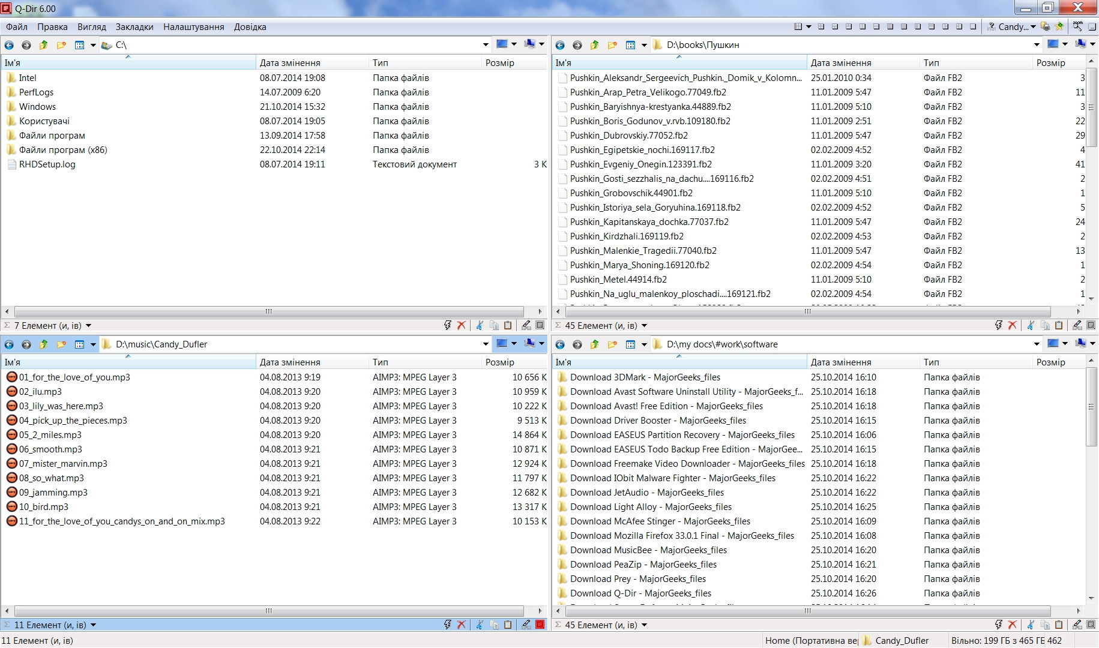This screenshot has height=648, width=1099.
Task: Click the inet help icon beside Candy
Action: [x=992, y=26]
